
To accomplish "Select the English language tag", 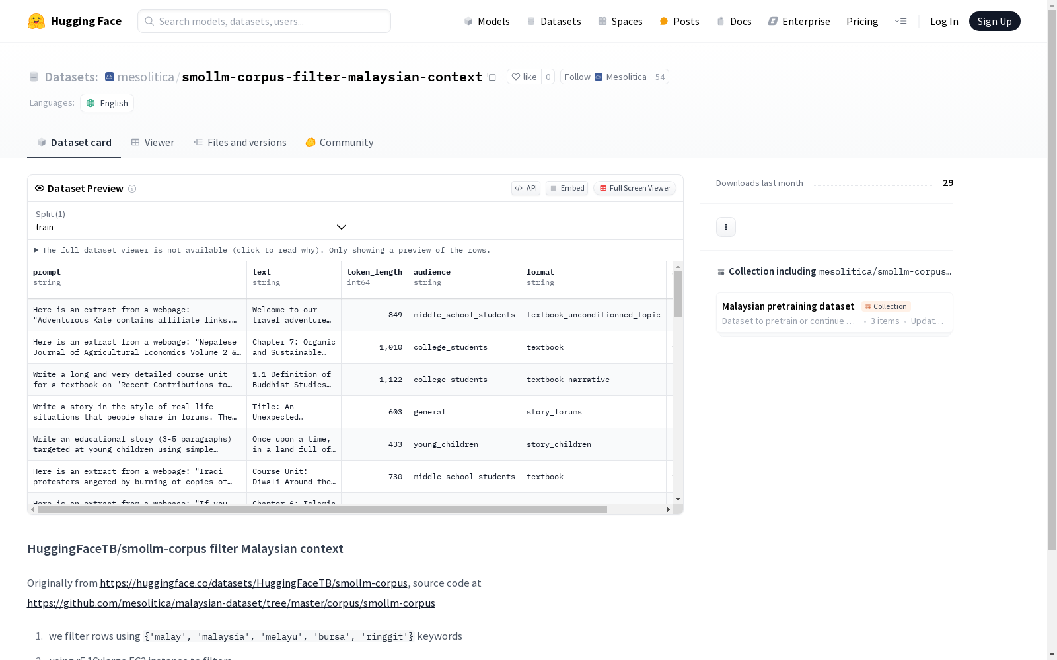I will pyautogui.click(x=107, y=103).
